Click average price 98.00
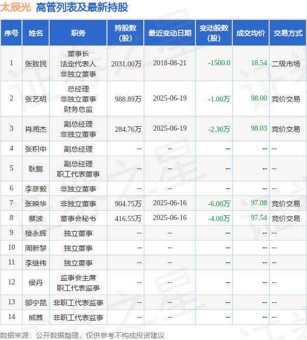 coord(259,98)
